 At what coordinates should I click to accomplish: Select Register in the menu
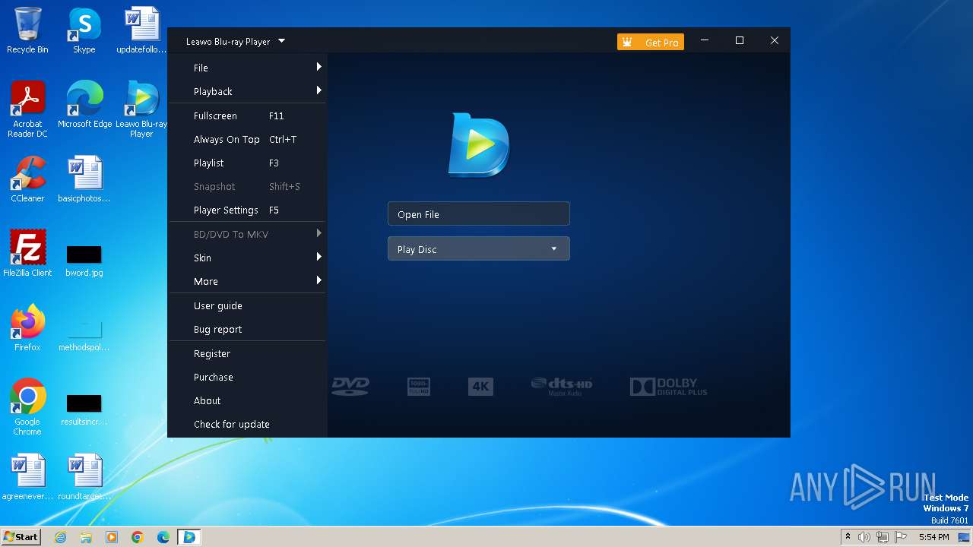coord(248,353)
